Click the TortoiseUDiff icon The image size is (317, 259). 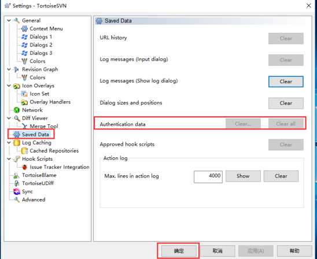(17, 183)
